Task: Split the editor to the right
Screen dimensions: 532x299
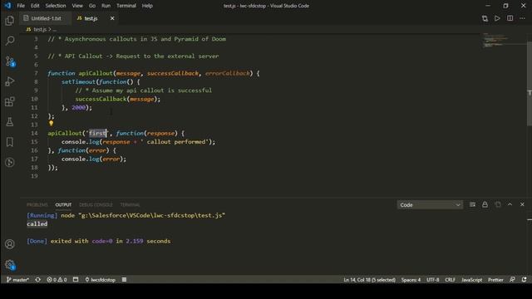Action: pyautogui.click(x=510, y=18)
